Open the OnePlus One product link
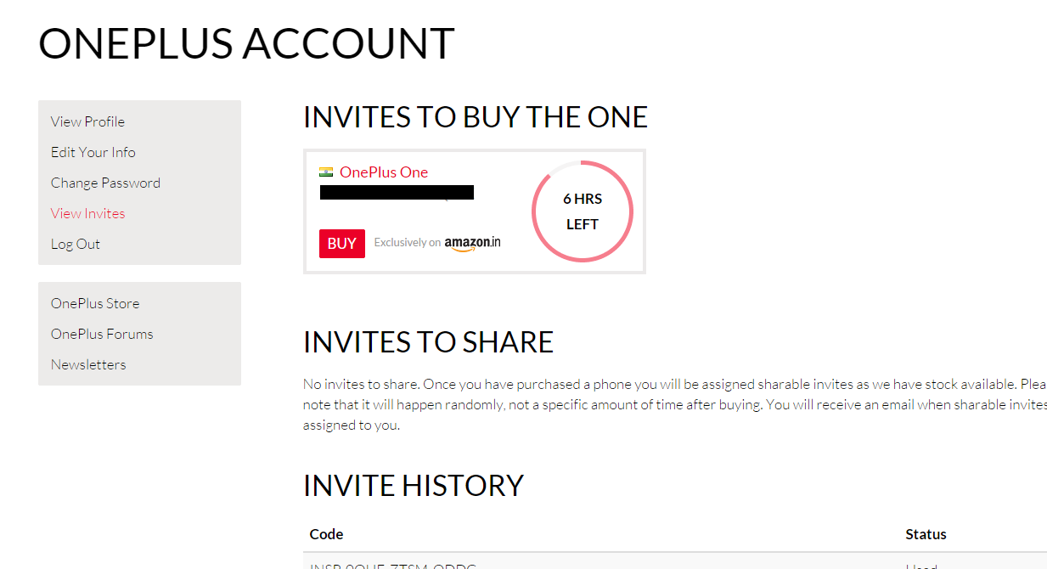 pos(384,172)
